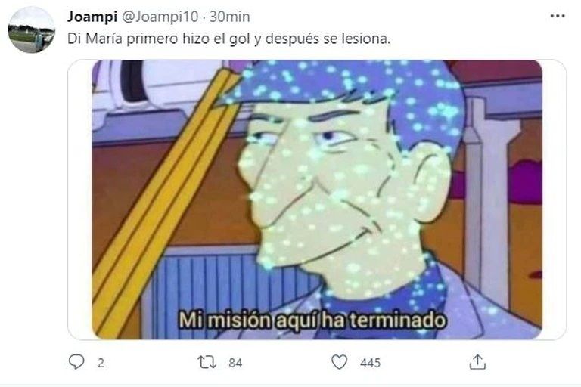View the reply count of 2
This screenshot has height=387, width=581.
(101, 363)
